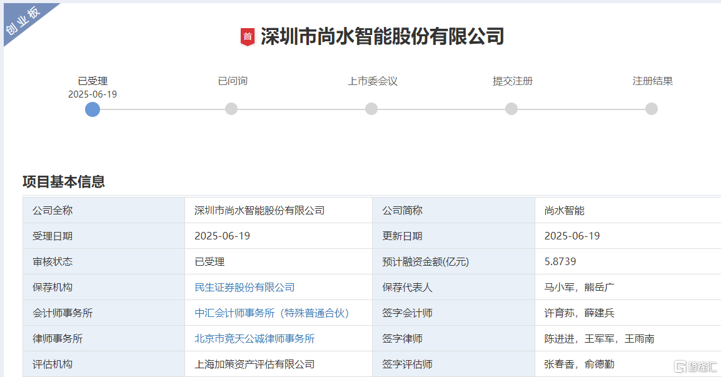Click the 上市委会议 stage label
Viewport: 721px width, 377px height.
(x=373, y=81)
